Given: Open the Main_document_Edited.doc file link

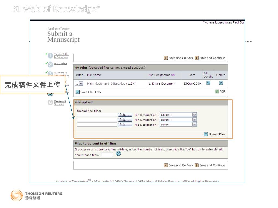Looking at the screenshot, I should click(x=106, y=83).
